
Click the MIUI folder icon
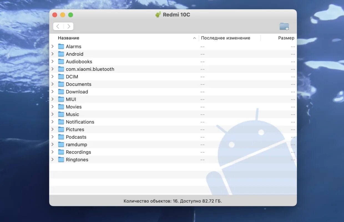coord(61,99)
